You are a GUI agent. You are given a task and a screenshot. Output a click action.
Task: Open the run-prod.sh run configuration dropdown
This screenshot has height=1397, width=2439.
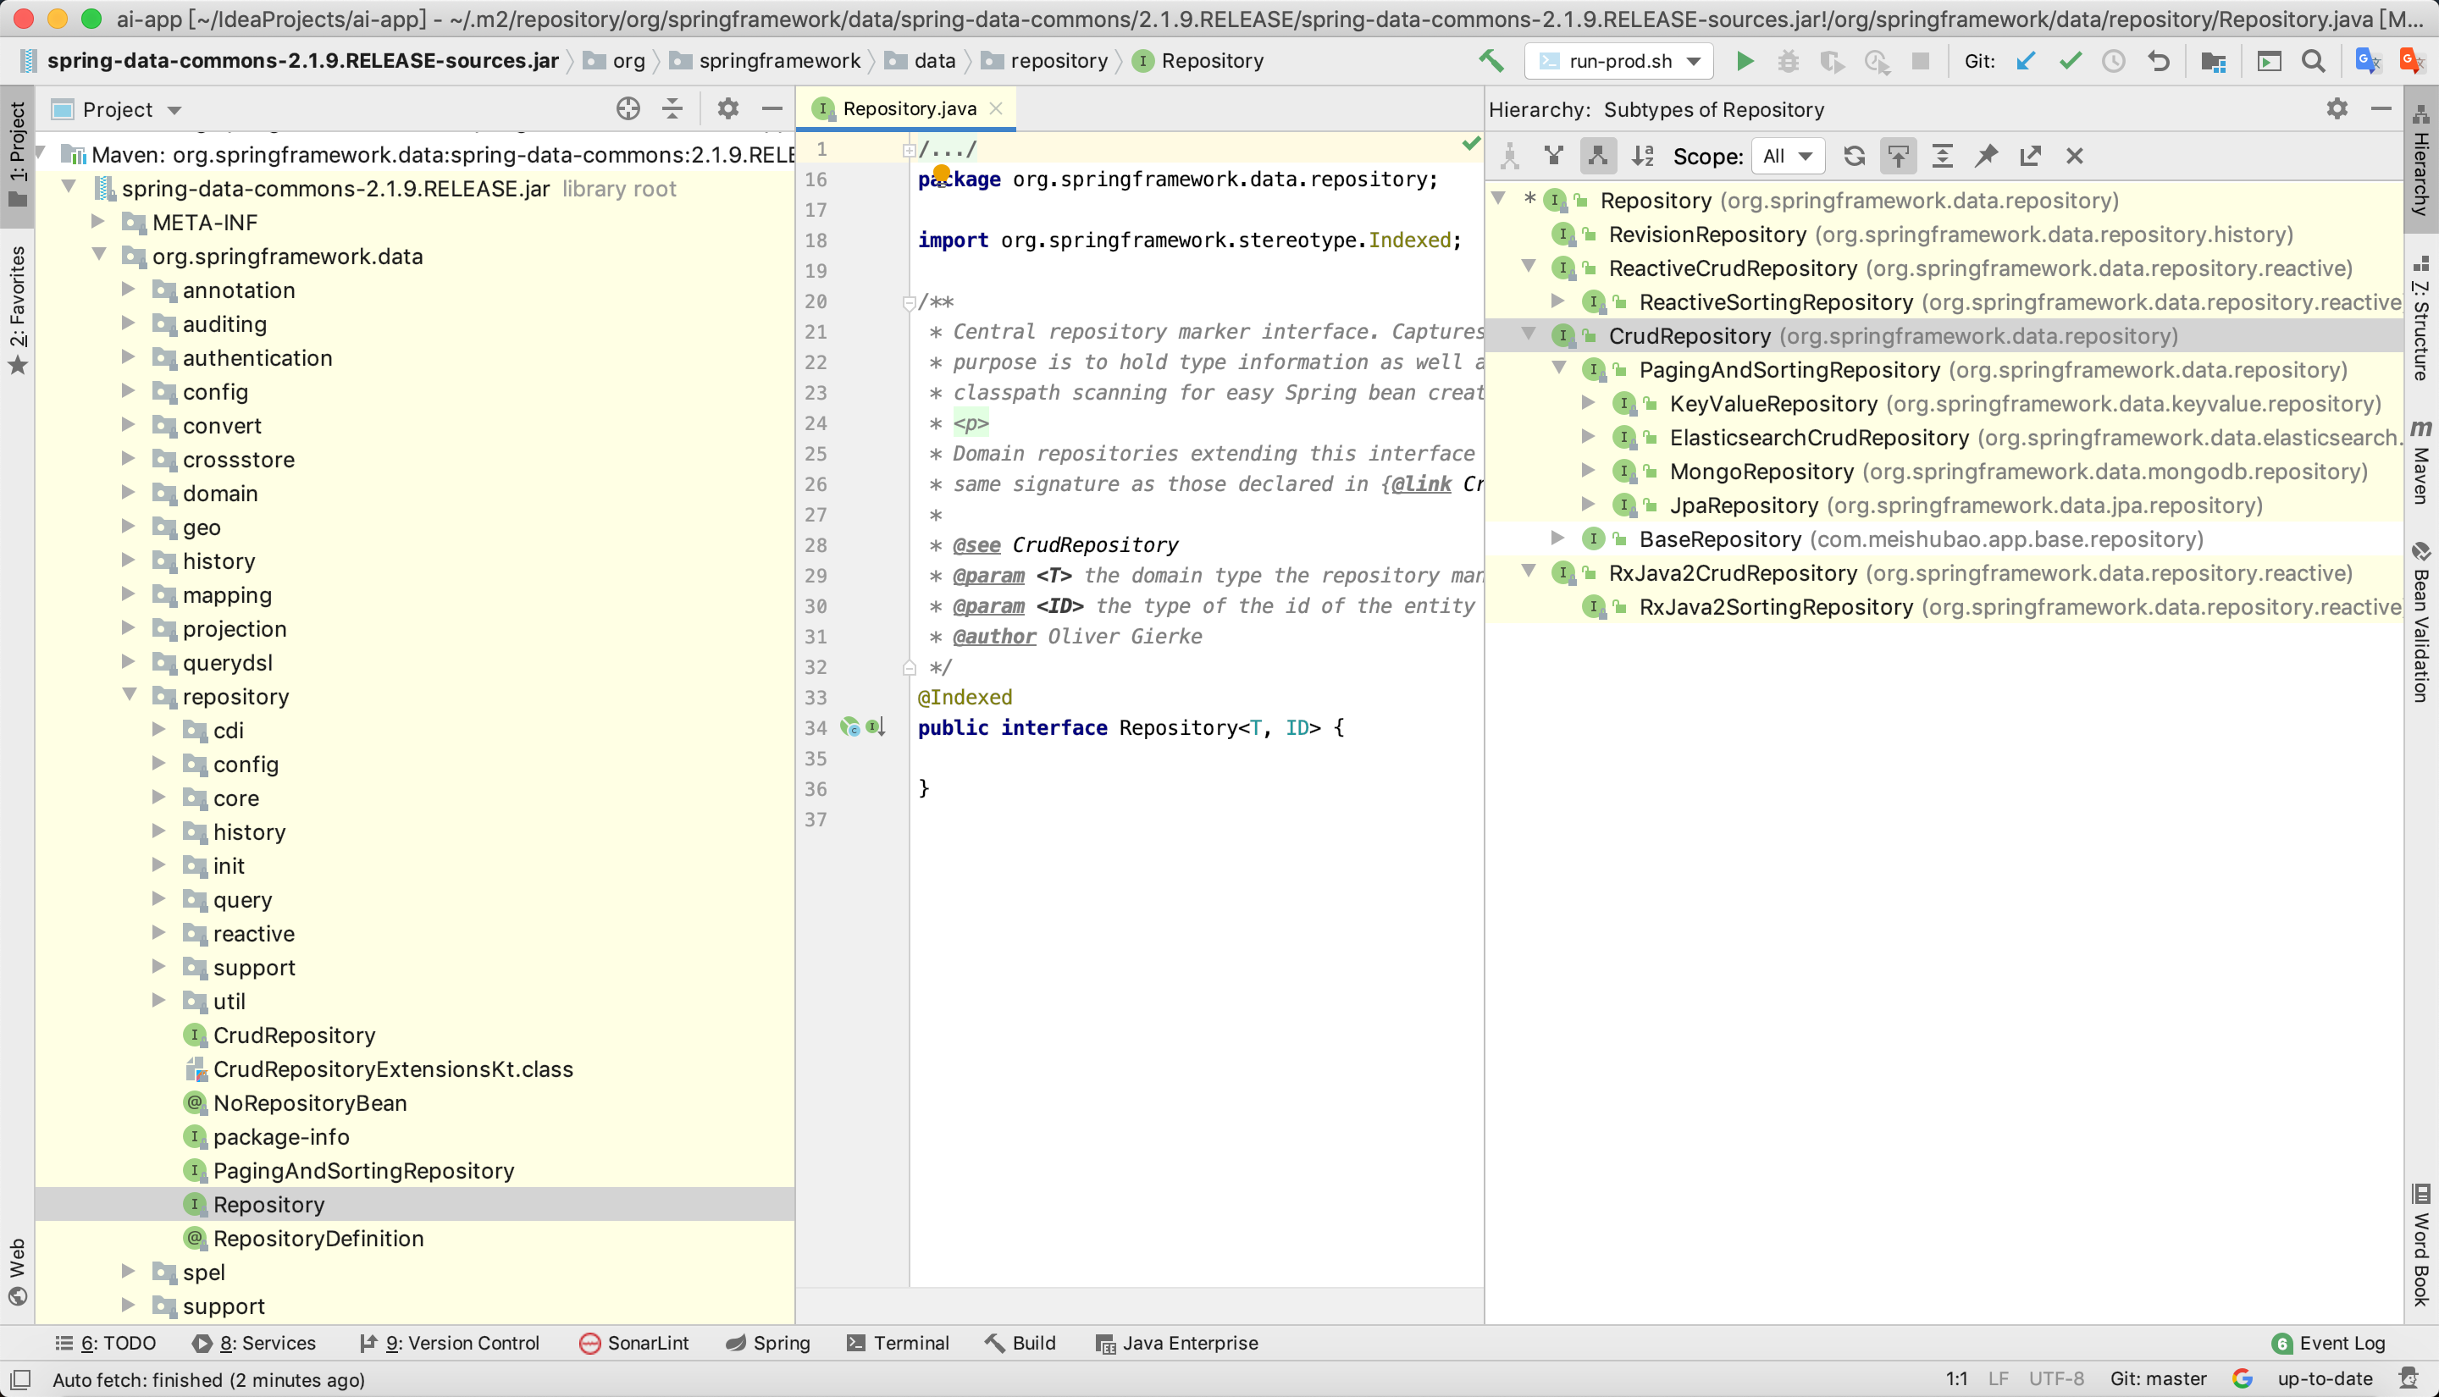(1619, 60)
